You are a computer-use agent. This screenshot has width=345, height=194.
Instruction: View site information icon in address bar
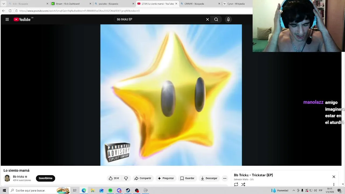(x=16, y=11)
